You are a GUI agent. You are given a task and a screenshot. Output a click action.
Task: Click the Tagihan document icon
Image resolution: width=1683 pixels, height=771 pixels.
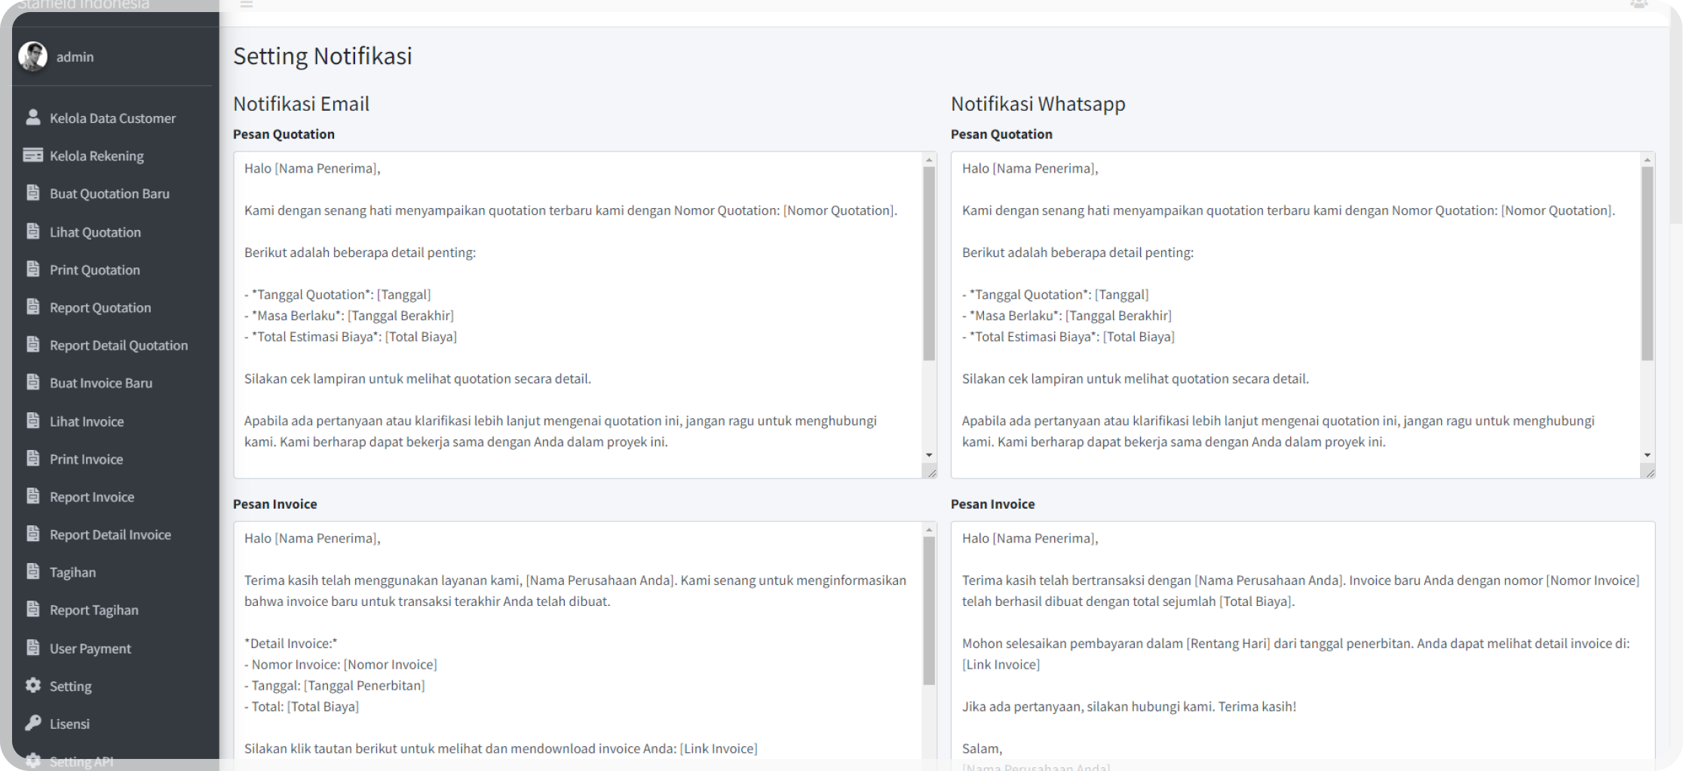point(32,571)
